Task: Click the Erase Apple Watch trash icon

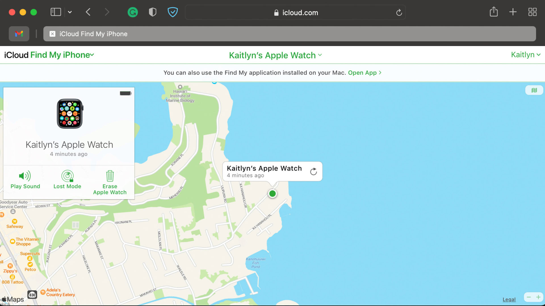Action: 110,176
